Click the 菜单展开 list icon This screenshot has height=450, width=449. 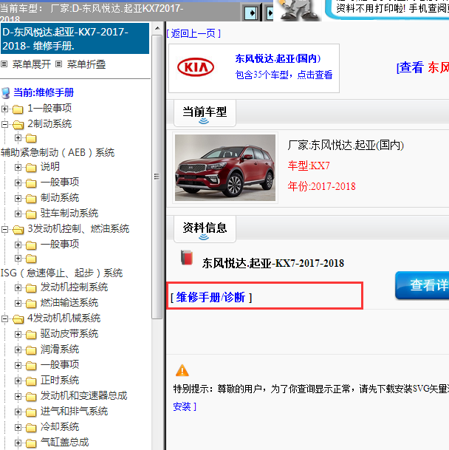click(4, 64)
